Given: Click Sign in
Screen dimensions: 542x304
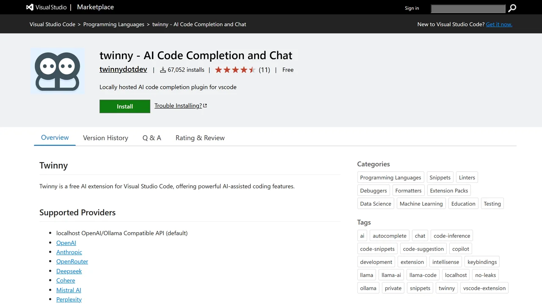Looking at the screenshot, I should (412, 8).
